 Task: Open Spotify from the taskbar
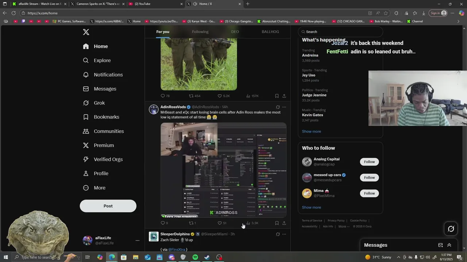(195, 257)
